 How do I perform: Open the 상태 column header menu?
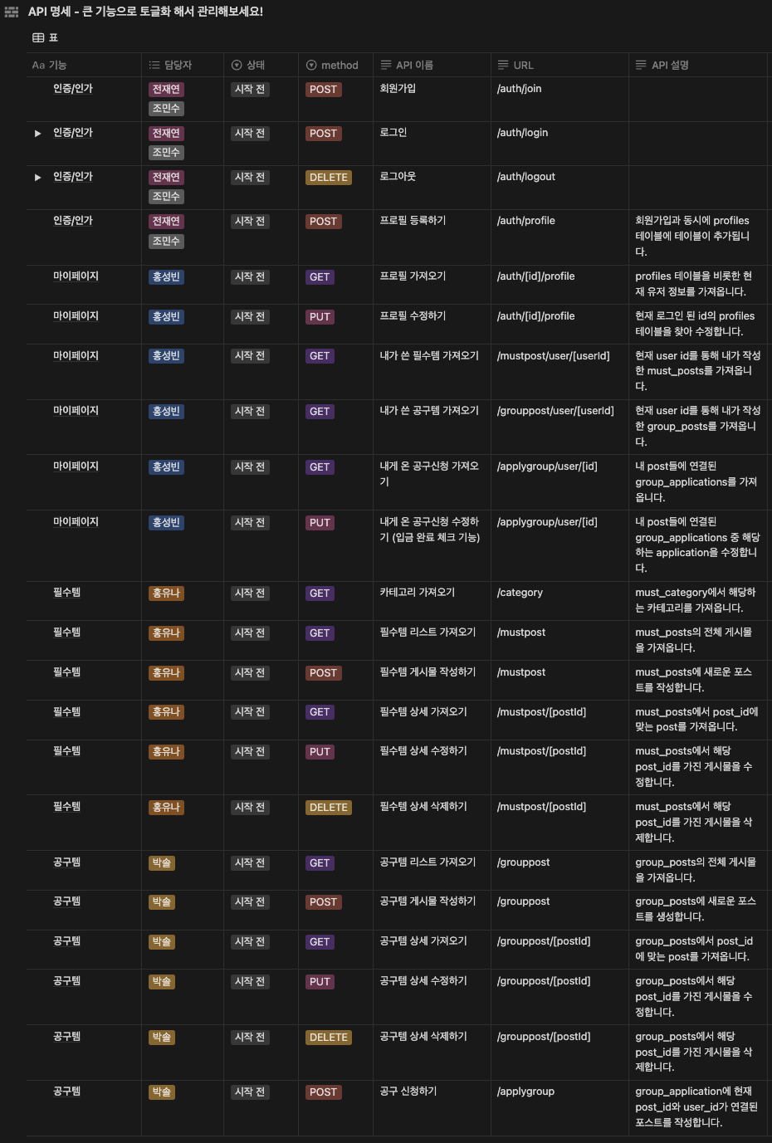(x=261, y=65)
